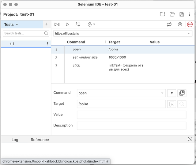Open the project three-dot more menu
This screenshot has height=165, width=196.
coord(190,14)
